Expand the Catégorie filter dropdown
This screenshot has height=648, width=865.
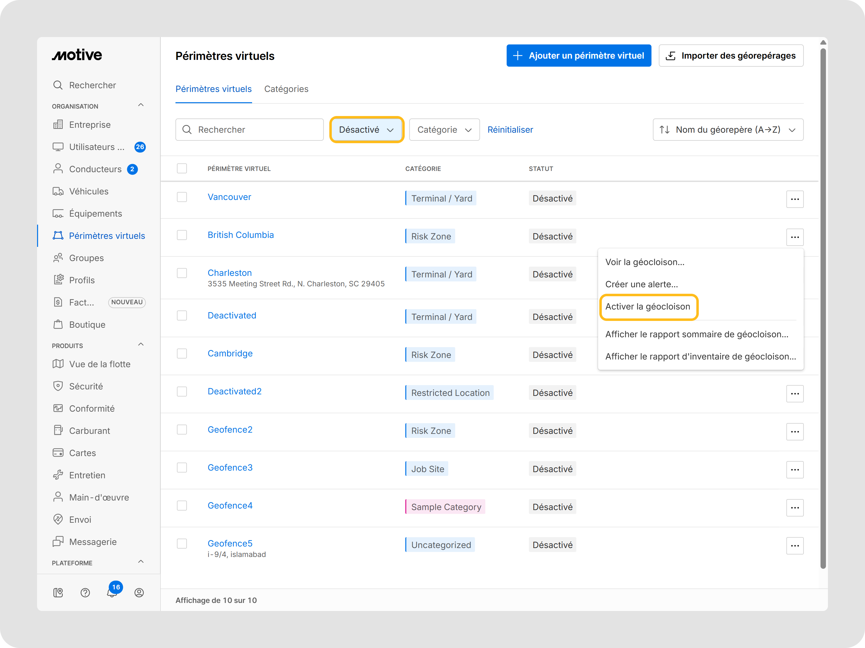coord(444,130)
